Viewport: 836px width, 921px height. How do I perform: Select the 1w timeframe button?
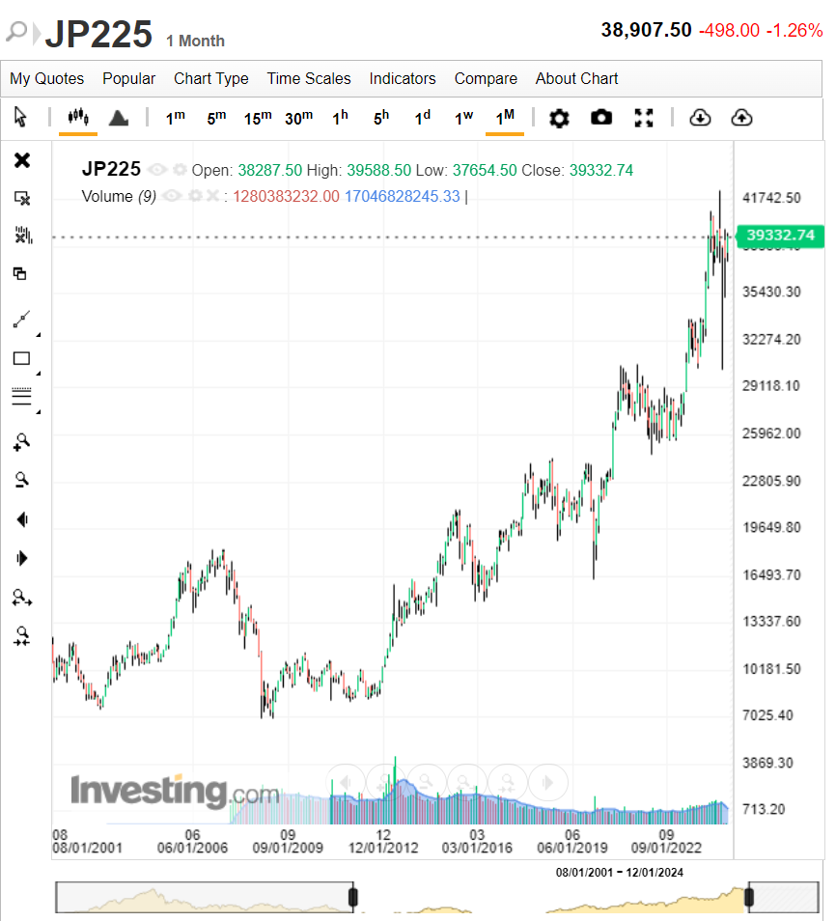pos(463,118)
